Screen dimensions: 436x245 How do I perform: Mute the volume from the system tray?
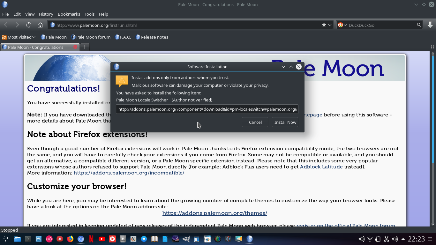tap(362, 239)
